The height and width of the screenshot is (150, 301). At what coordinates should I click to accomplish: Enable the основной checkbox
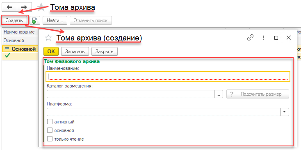pyautogui.click(x=50, y=130)
